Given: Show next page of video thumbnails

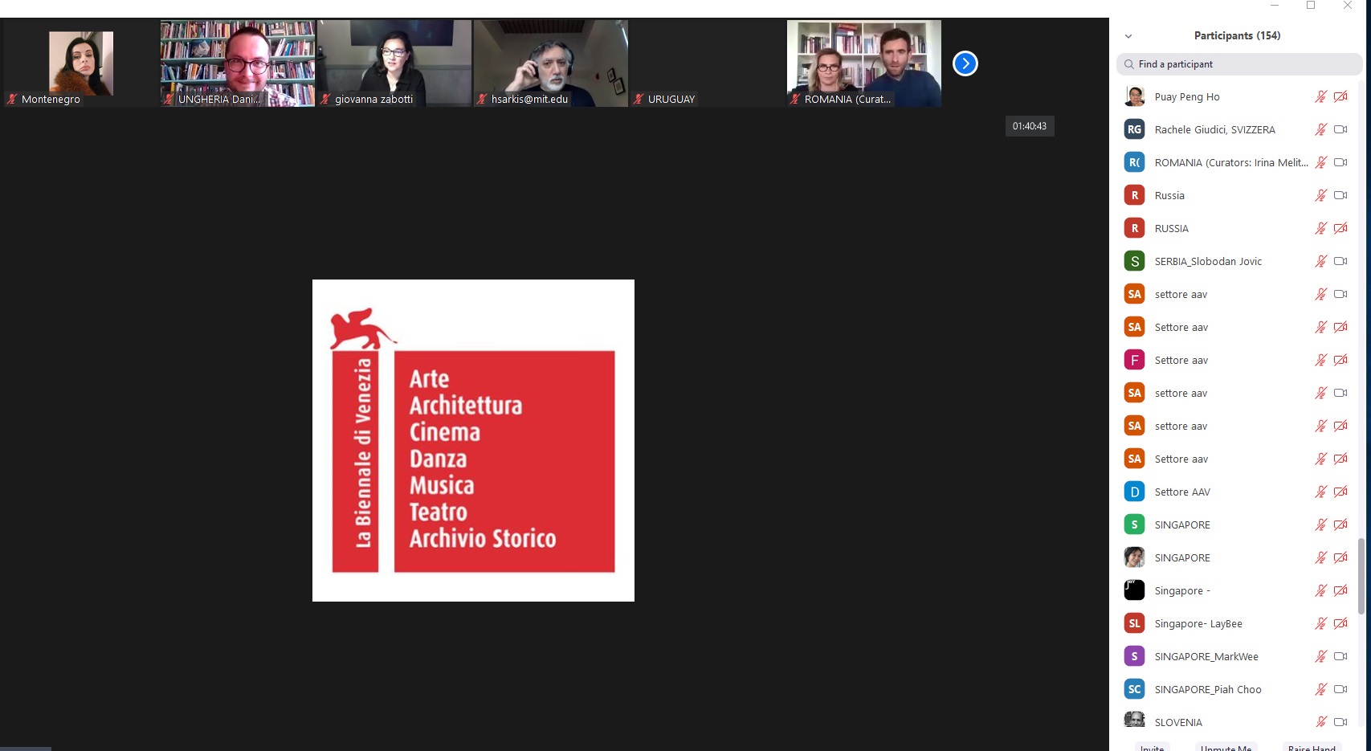Looking at the screenshot, I should click(965, 63).
